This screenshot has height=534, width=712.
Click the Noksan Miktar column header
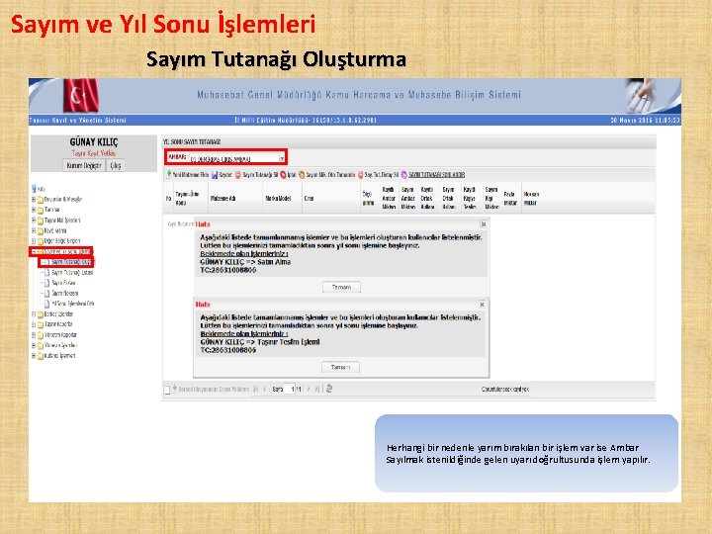[x=531, y=199]
